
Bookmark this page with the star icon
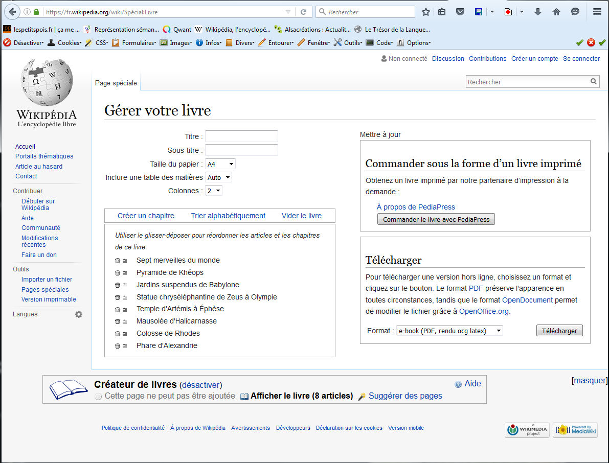point(425,12)
